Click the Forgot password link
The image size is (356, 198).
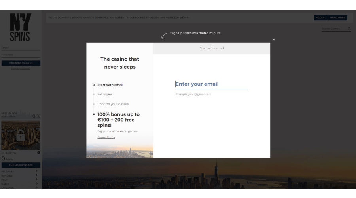(x=21, y=69)
